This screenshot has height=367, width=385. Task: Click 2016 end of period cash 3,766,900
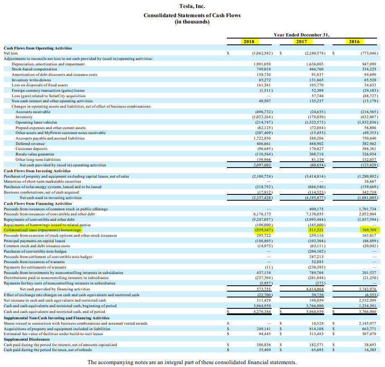pos(368,312)
